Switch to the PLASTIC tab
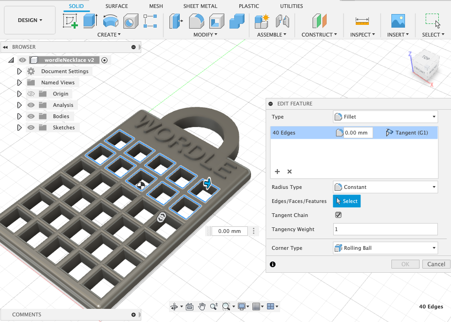451x322 pixels. coord(249,6)
